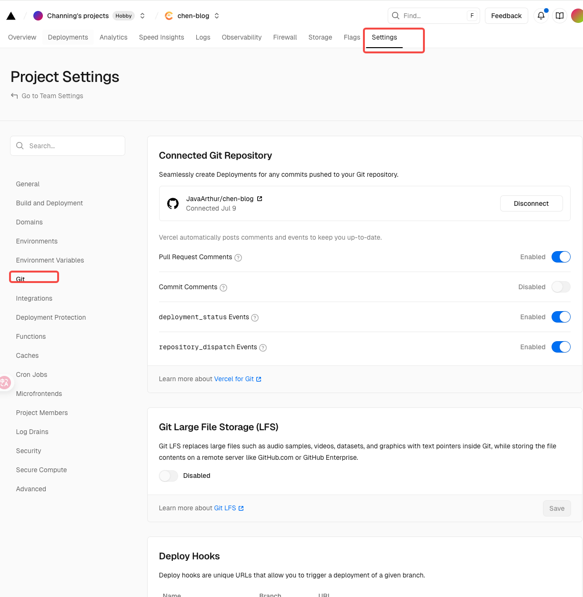
Task: Expand the chen-blog project switcher
Action: point(217,16)
